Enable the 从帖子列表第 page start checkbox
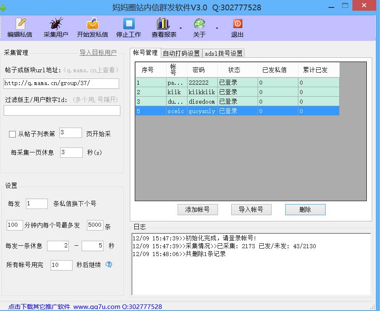Viewport: 380px width, 311px height. pos(12,133)
